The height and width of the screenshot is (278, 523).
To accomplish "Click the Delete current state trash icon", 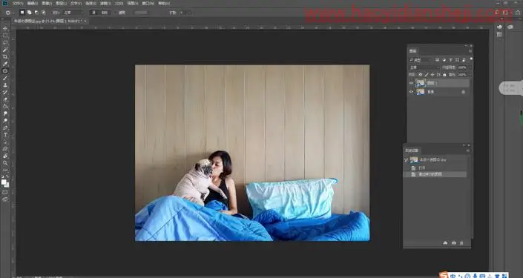I will [461, 243].
